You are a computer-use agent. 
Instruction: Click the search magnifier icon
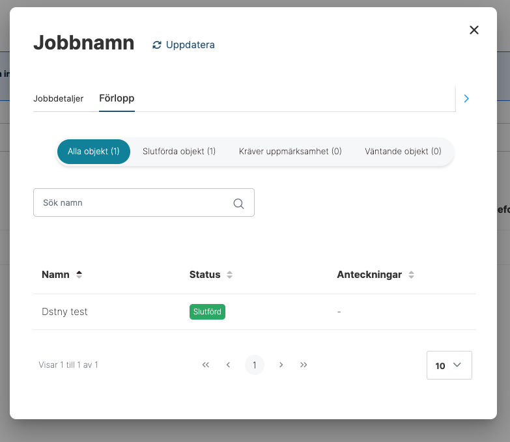click(x=238, y=204)
